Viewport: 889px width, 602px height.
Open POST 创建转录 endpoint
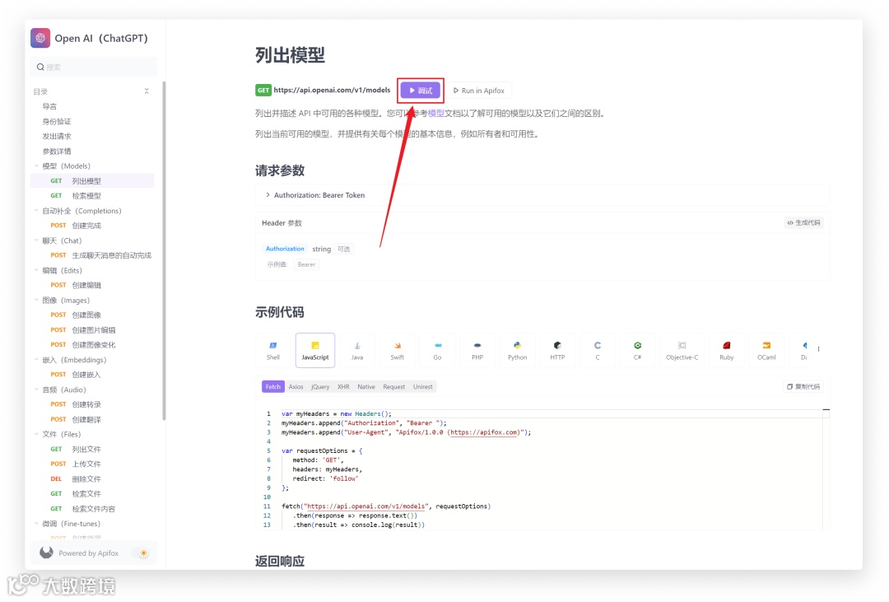[x=92, y=404]
